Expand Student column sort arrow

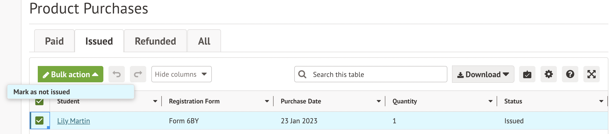coord(155,101)
